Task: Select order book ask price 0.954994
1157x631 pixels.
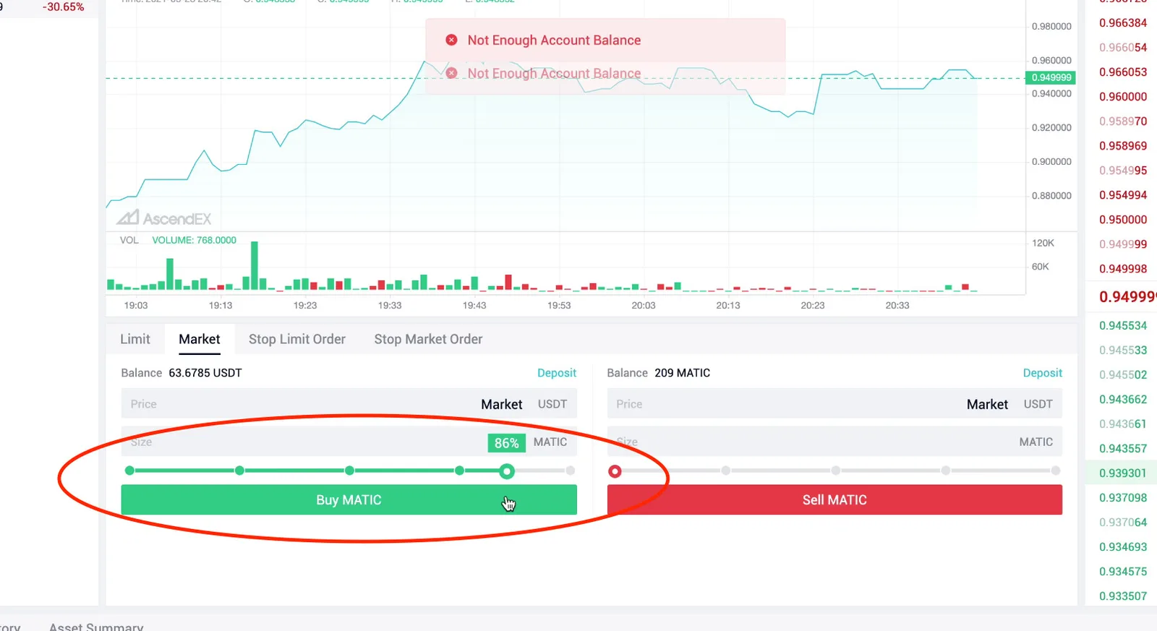Action: (1123, 195)
